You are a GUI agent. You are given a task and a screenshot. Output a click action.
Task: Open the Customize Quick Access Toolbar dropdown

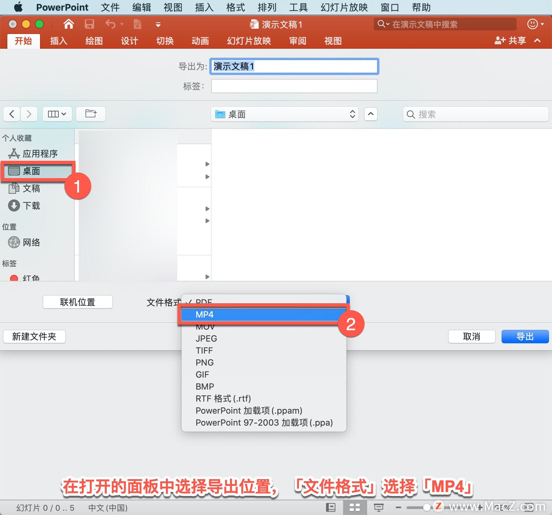(158, 24)
